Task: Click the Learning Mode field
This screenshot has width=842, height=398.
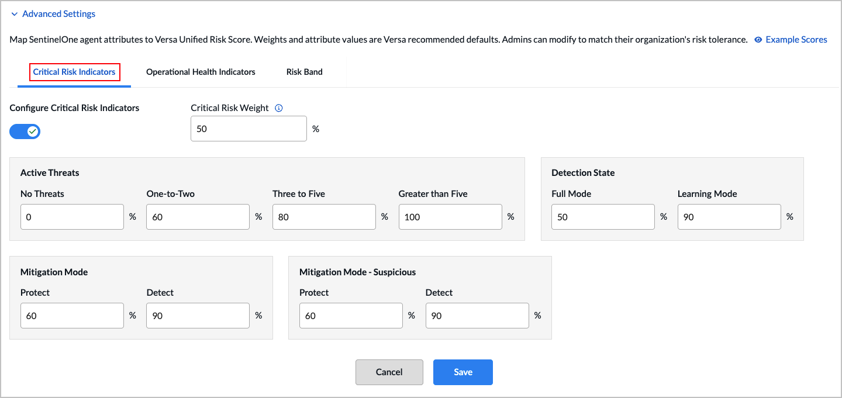Action: [x=729, y=217]
